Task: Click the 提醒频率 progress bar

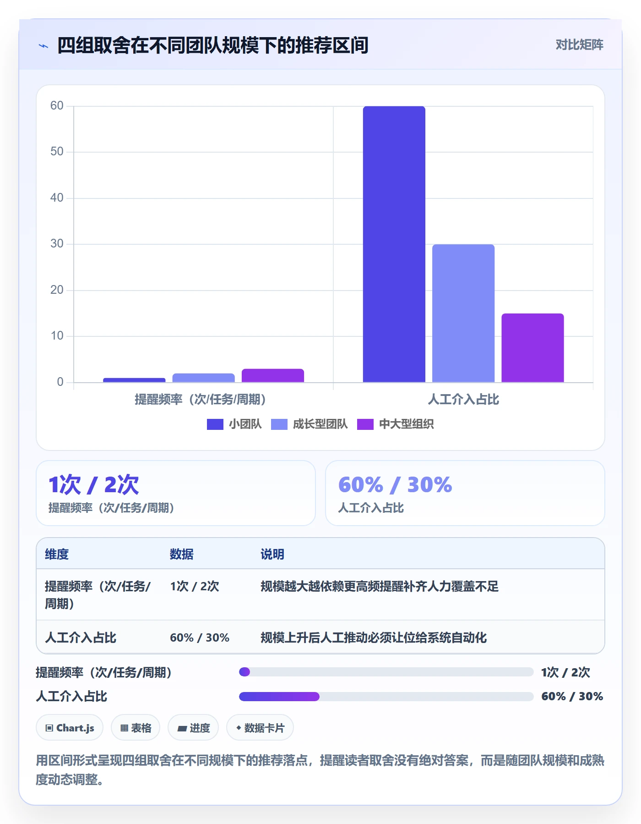Action: 386,672
